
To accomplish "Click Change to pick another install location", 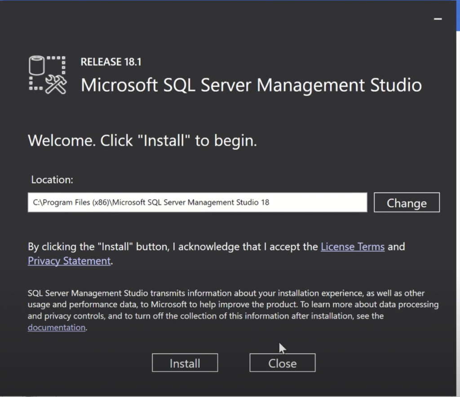I will coord(407,202).
